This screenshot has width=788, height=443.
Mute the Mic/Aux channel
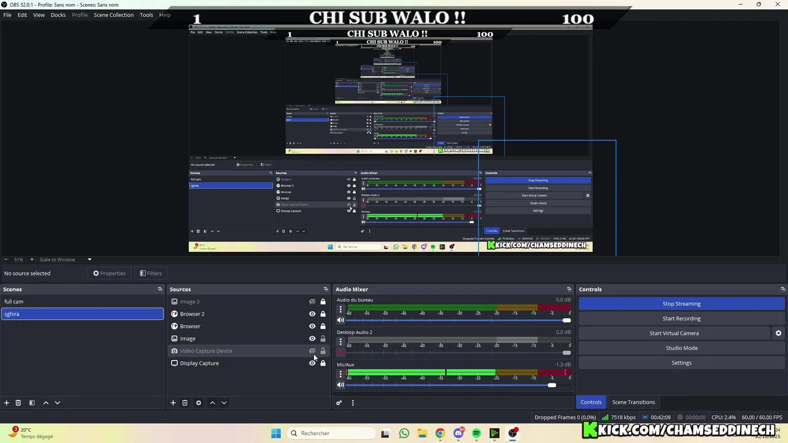[340, 385]
